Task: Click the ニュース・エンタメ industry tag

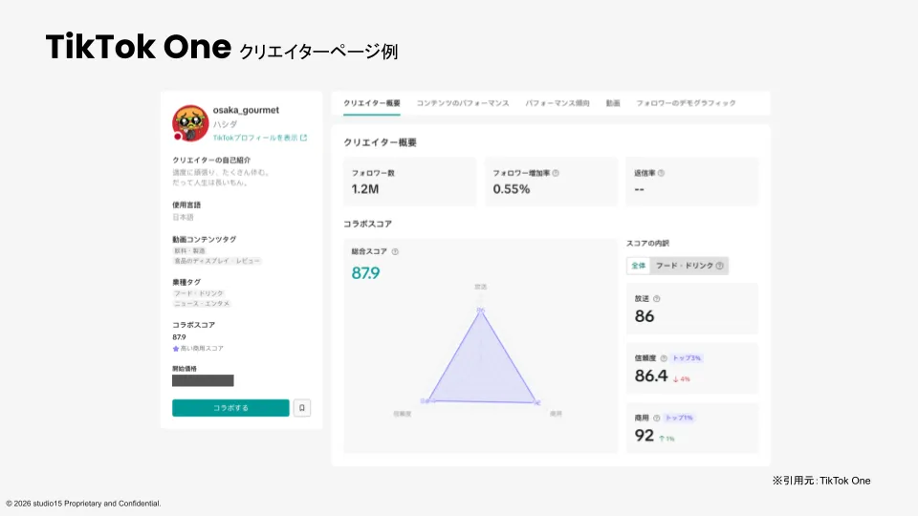Action: 202,304
